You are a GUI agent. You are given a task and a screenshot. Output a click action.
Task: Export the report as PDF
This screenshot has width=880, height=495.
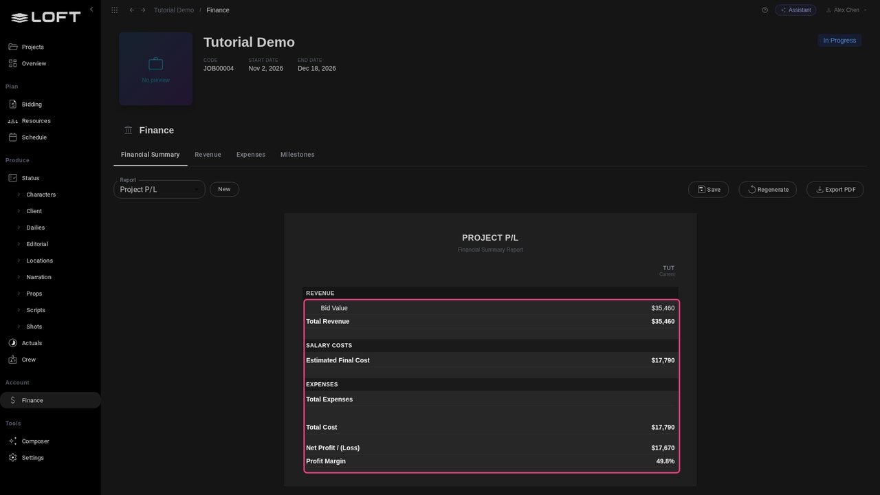(835, 190)
